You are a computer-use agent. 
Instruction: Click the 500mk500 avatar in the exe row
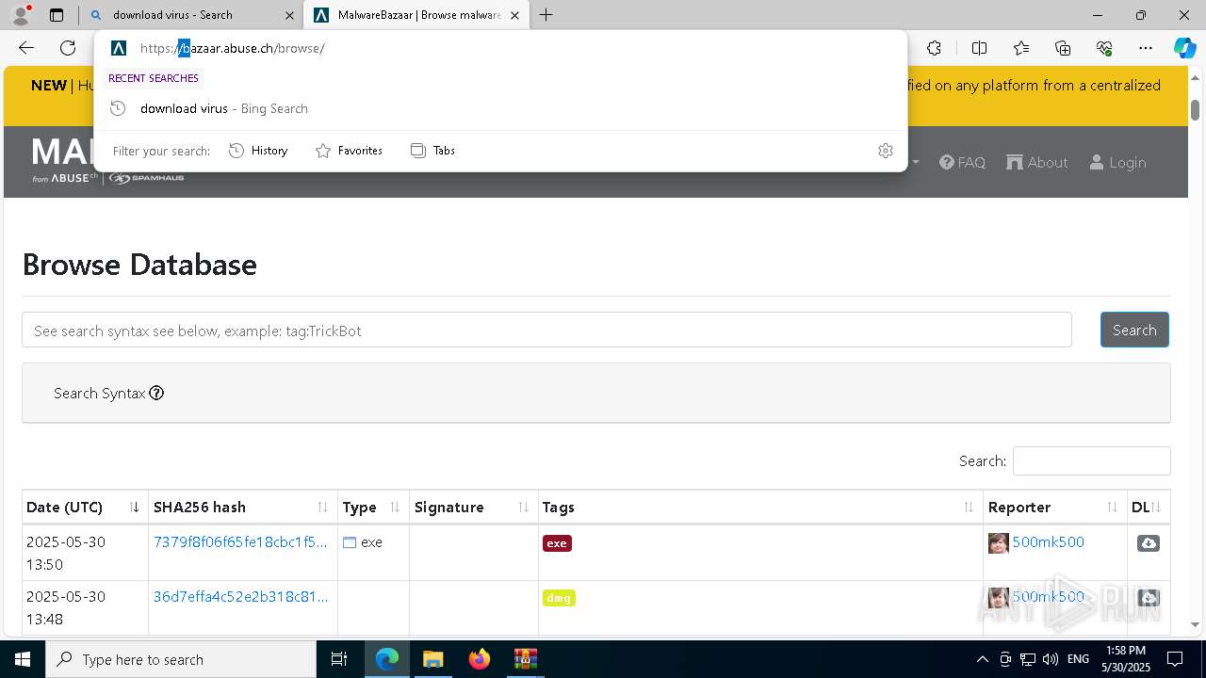pos(998,542)
